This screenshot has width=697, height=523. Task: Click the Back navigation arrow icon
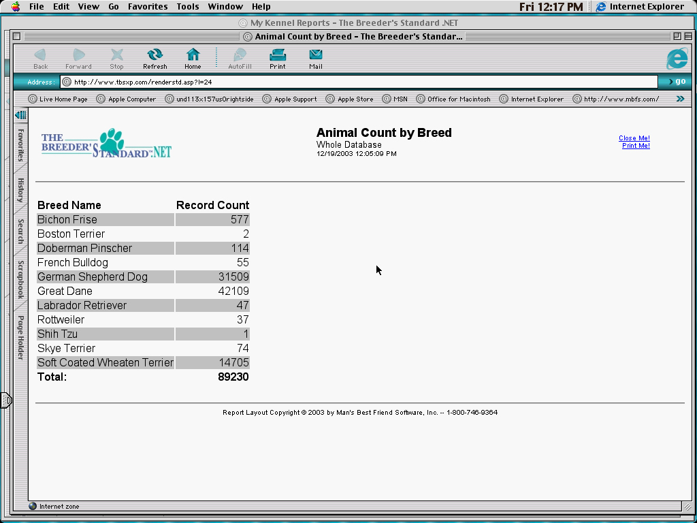pos(40,55)
